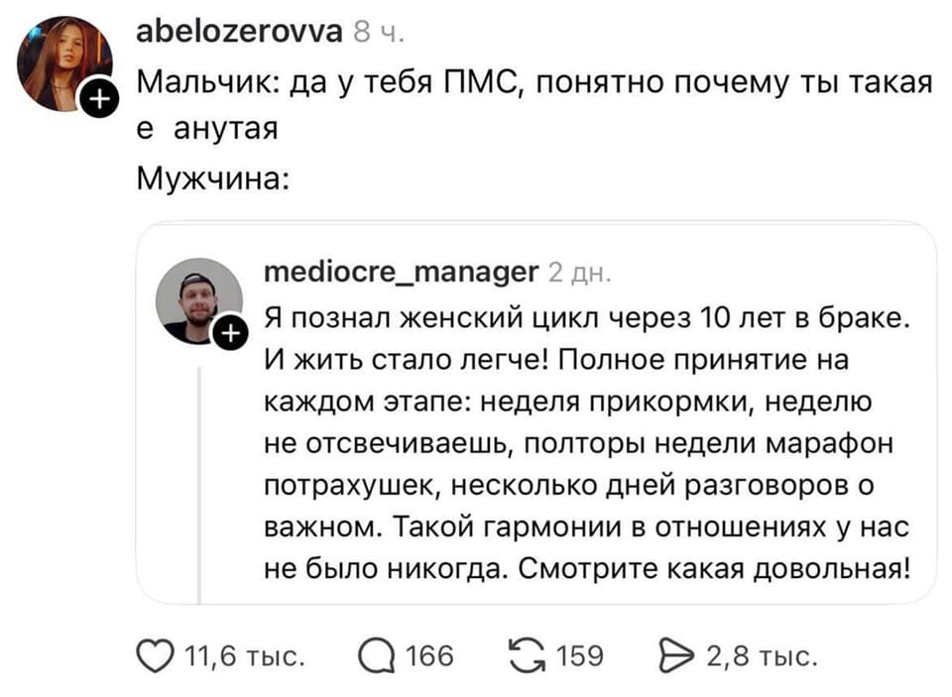Follow abelozerovva via the plus badge
Image resolution: width=952 pixels, height=697 pixels.
[x=98, y=98]
